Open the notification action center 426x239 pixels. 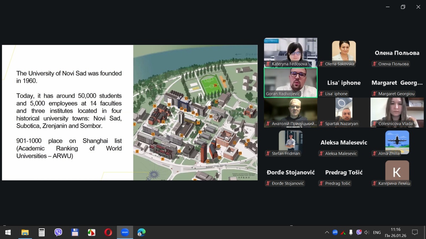pyautogui.click(x=415, y=232)
